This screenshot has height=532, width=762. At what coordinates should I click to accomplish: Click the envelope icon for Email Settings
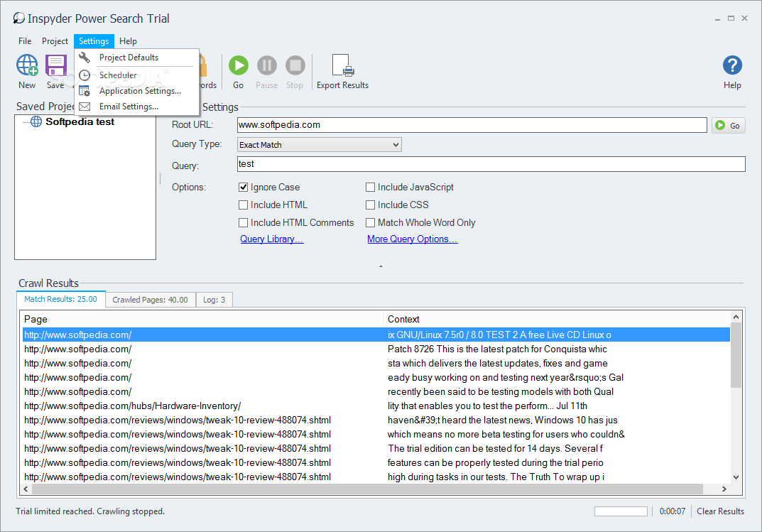pos(85,107)
